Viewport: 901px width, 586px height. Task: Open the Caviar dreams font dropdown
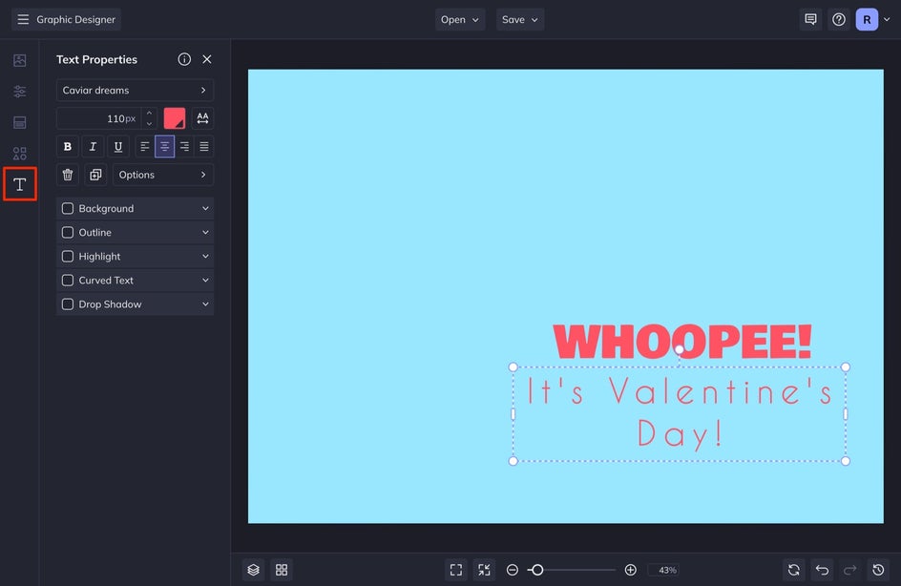point(135,91)
